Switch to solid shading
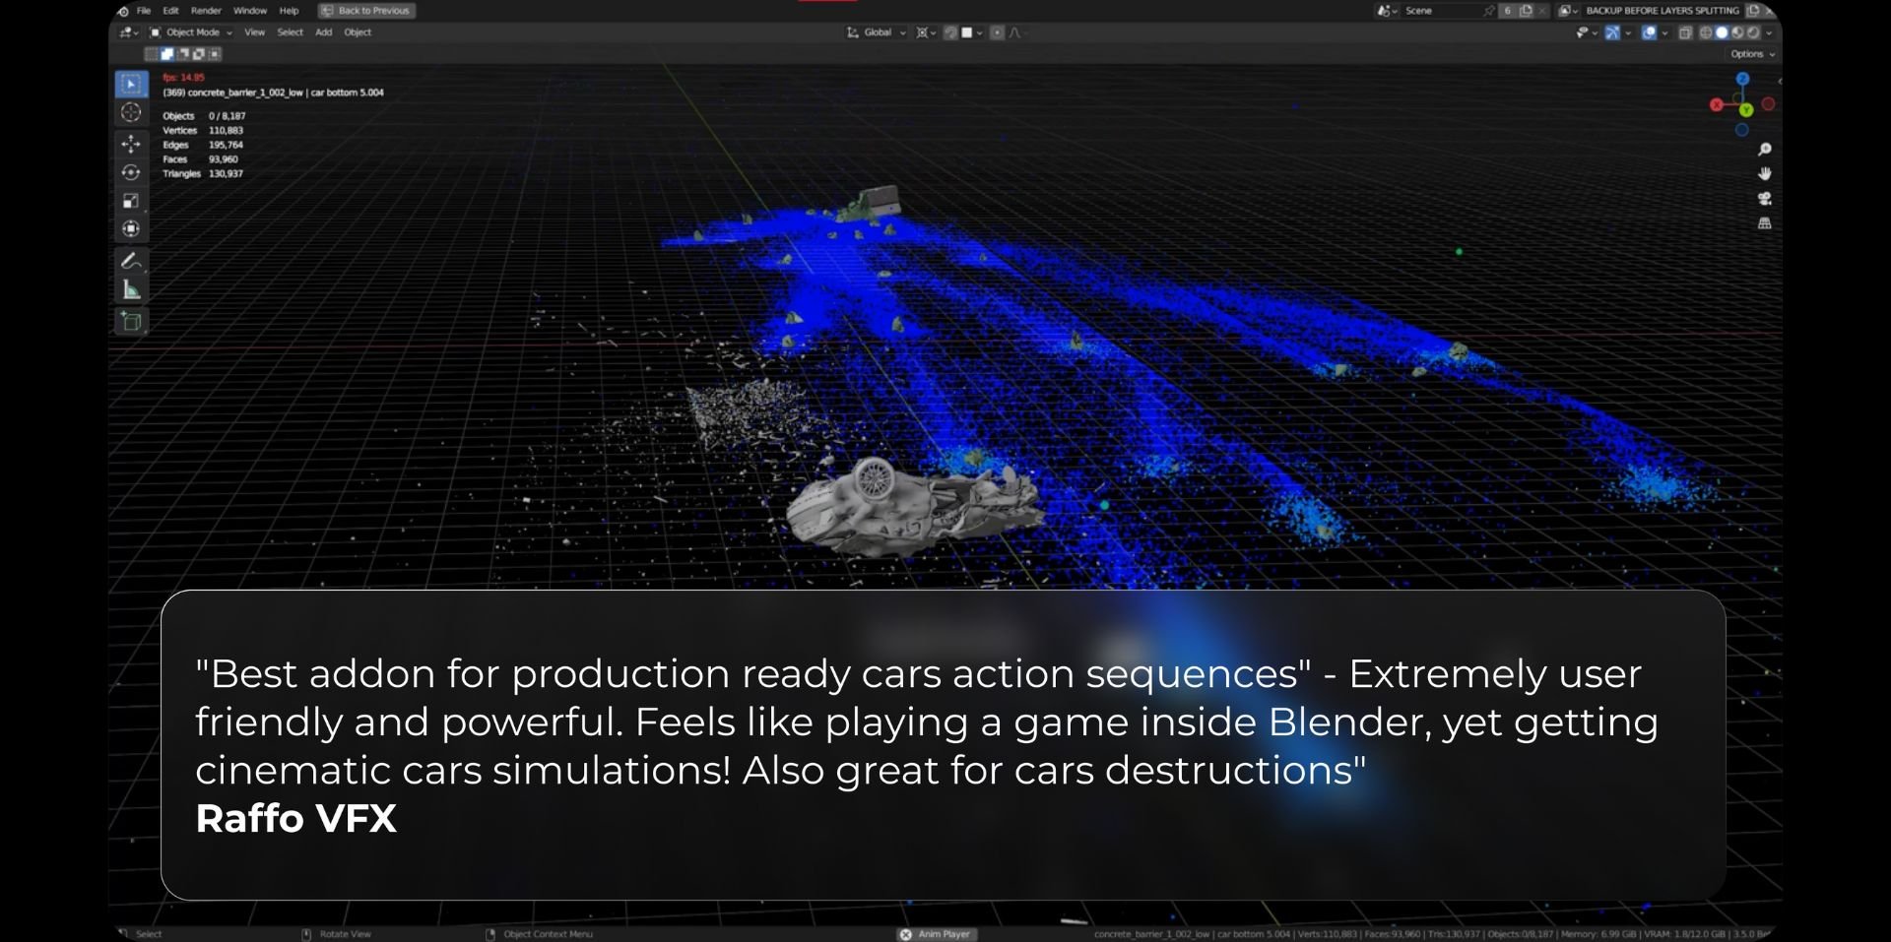This screenshot has height=942, width=1891. pos(1722,32)
